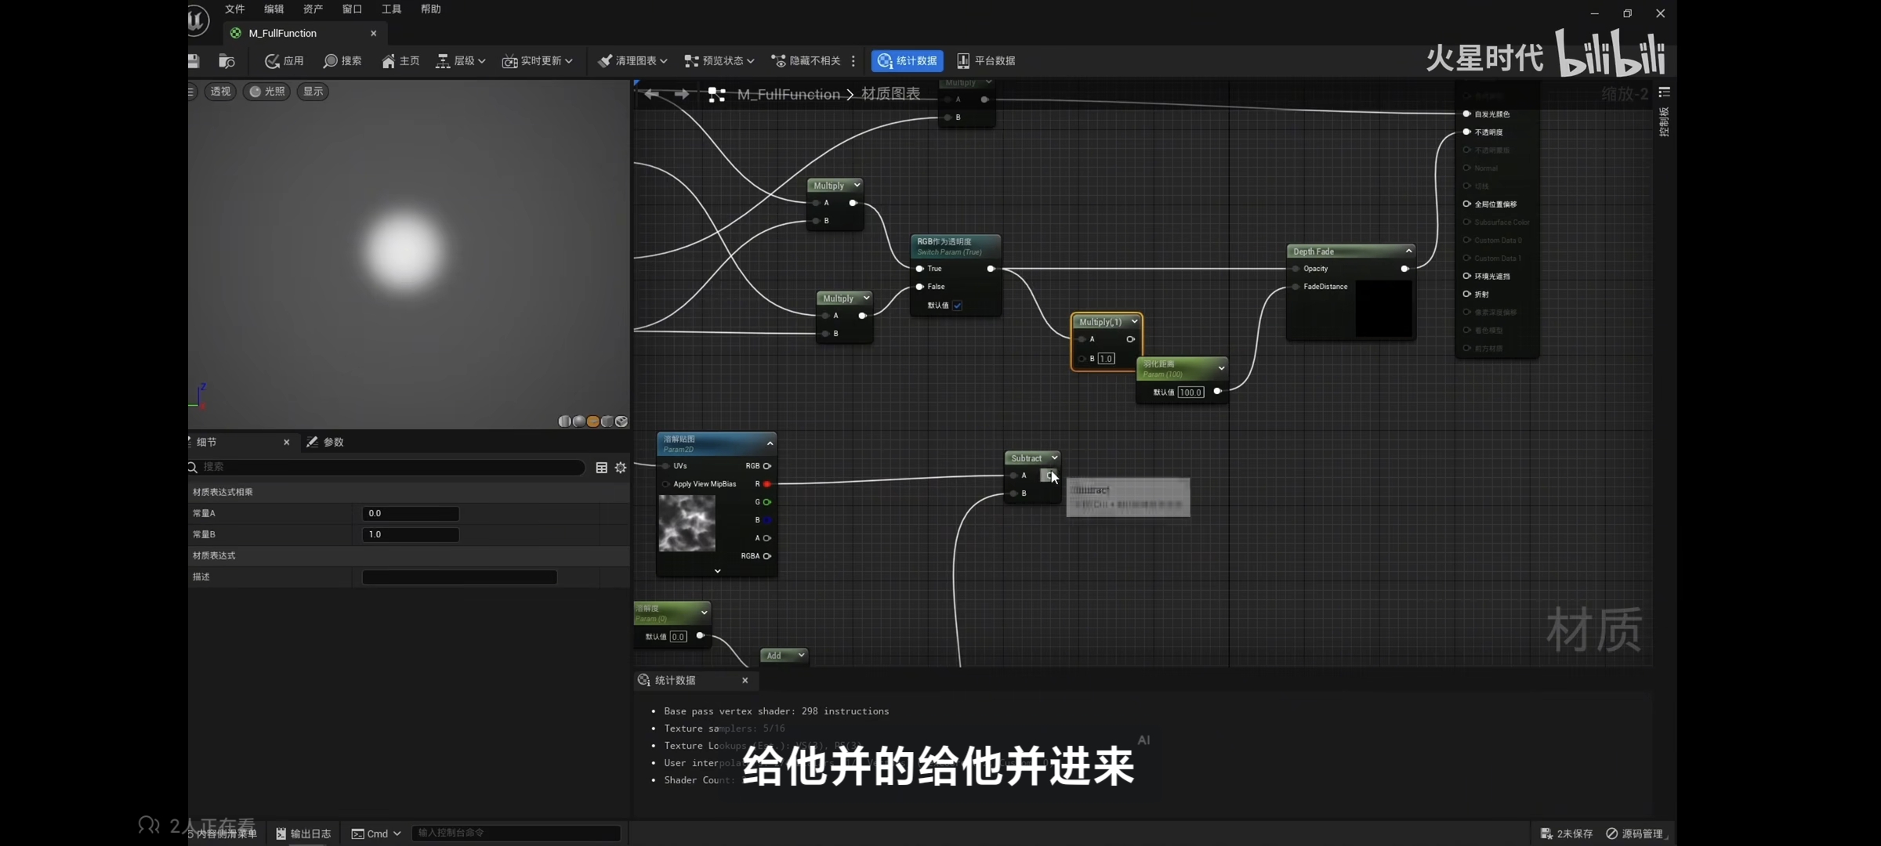Open the File (文件) menu
1881x846 pixels.
tap(234, 9)
